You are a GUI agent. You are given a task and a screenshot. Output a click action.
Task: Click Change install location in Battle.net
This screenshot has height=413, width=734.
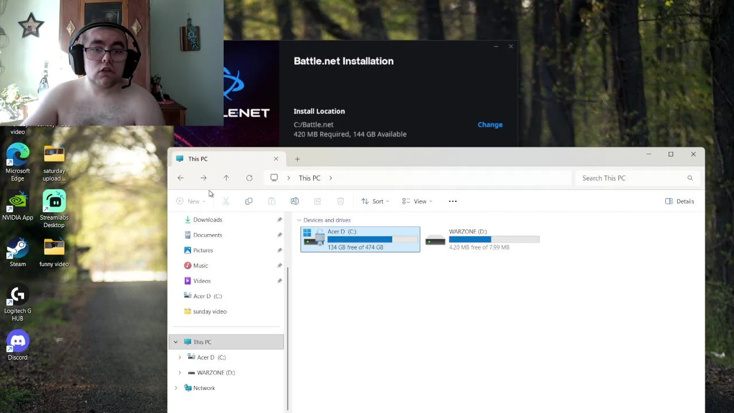(490, 124)
